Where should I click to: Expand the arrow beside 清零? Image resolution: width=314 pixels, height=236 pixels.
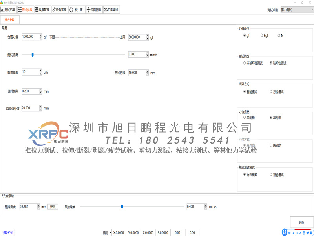[111, 233]
